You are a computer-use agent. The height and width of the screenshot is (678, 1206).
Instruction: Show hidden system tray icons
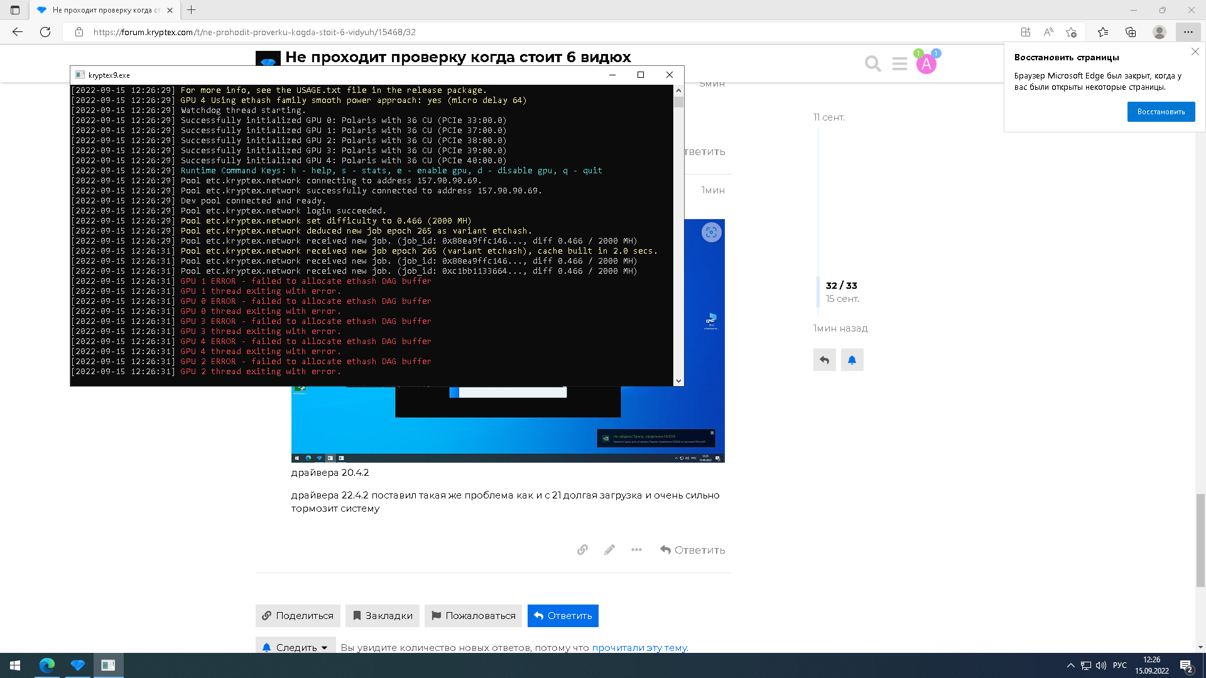pyautogui.click(x=1070, y=665)
